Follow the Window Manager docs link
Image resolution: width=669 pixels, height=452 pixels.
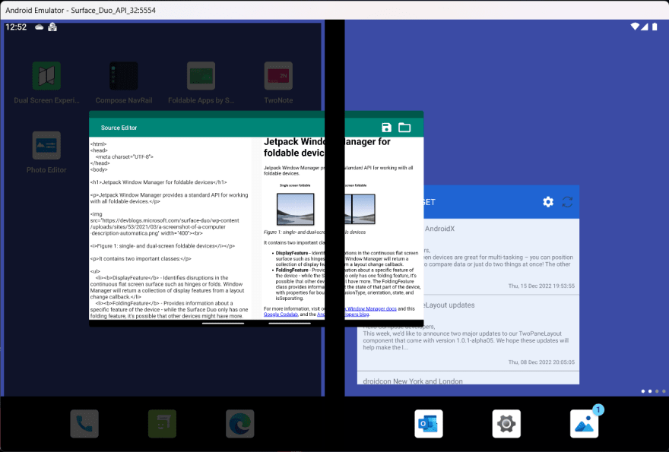(371, 308)
